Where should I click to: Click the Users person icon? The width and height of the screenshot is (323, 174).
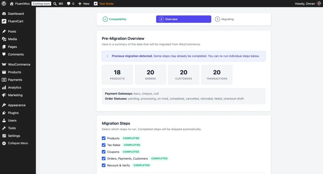(x=4, y=121)
